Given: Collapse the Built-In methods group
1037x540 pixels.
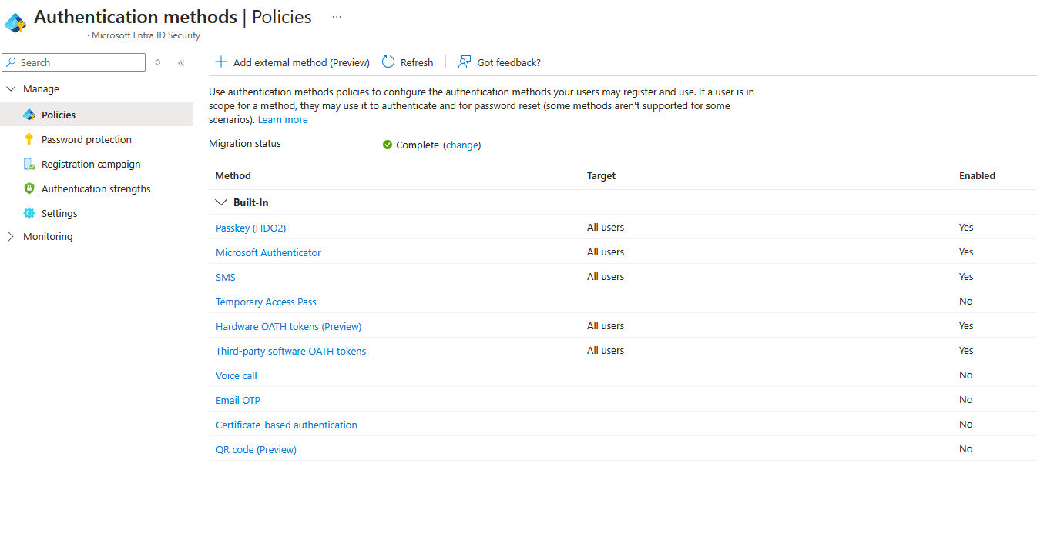Looking at the screenshot, I should pyautogui.click(x=222, y=202).
